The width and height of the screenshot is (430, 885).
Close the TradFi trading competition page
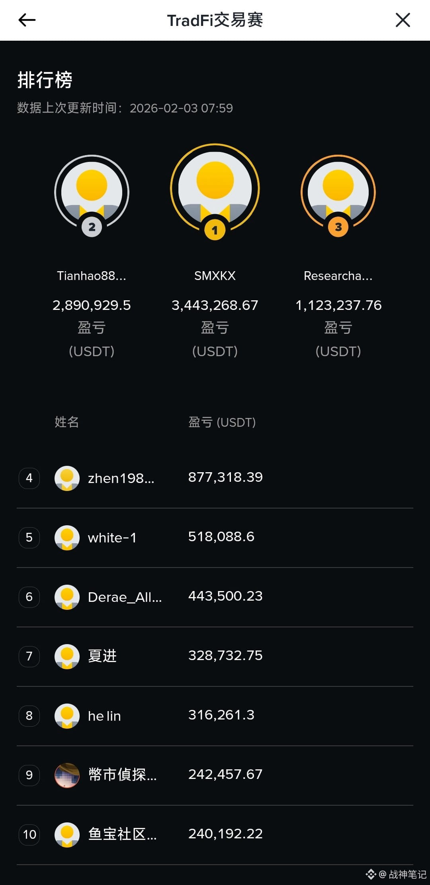(403, 20)
